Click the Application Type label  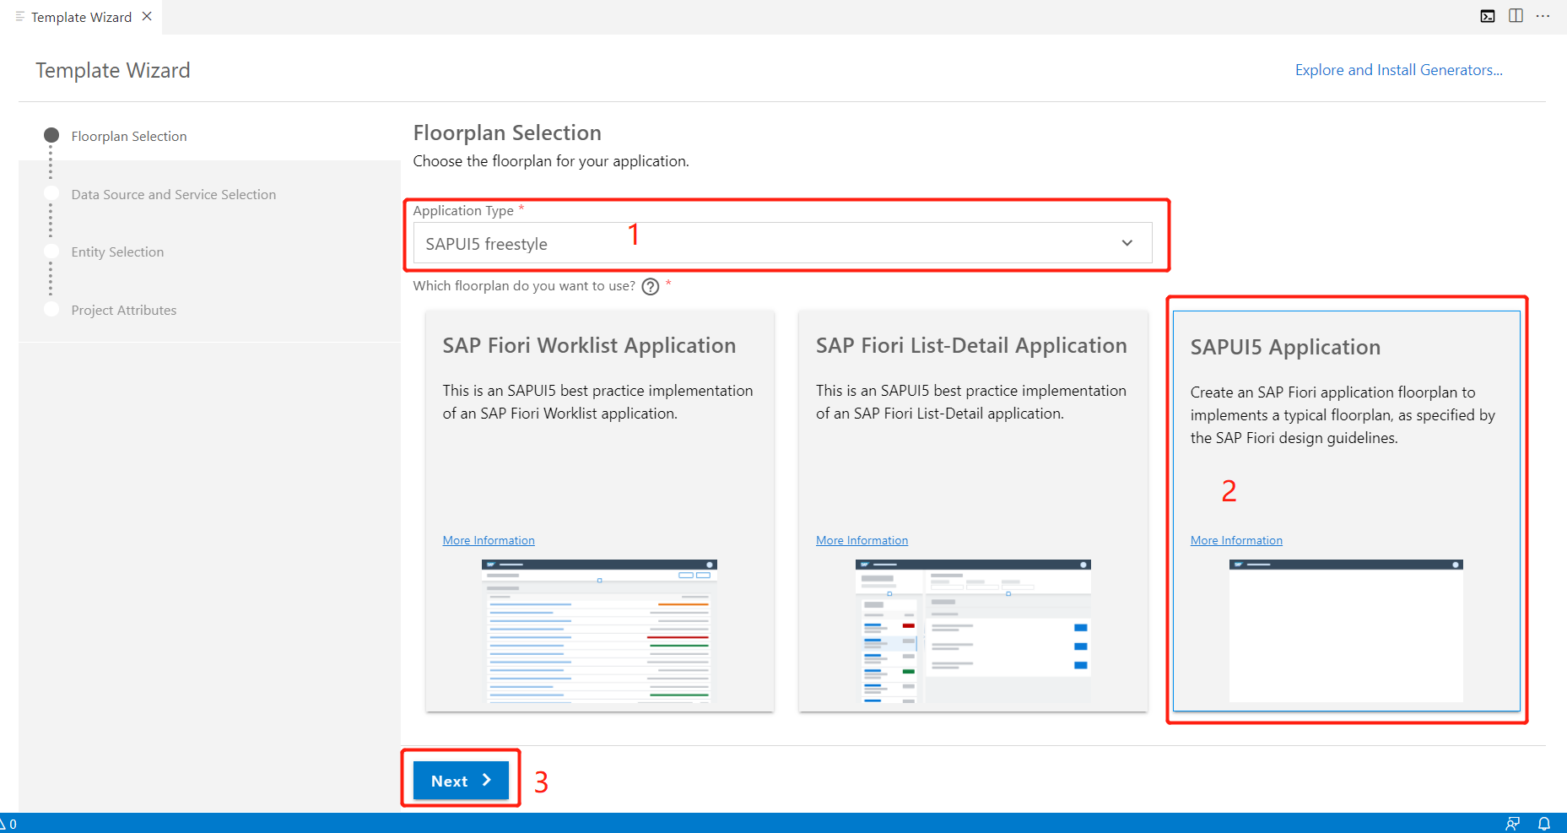pos(463,211)
